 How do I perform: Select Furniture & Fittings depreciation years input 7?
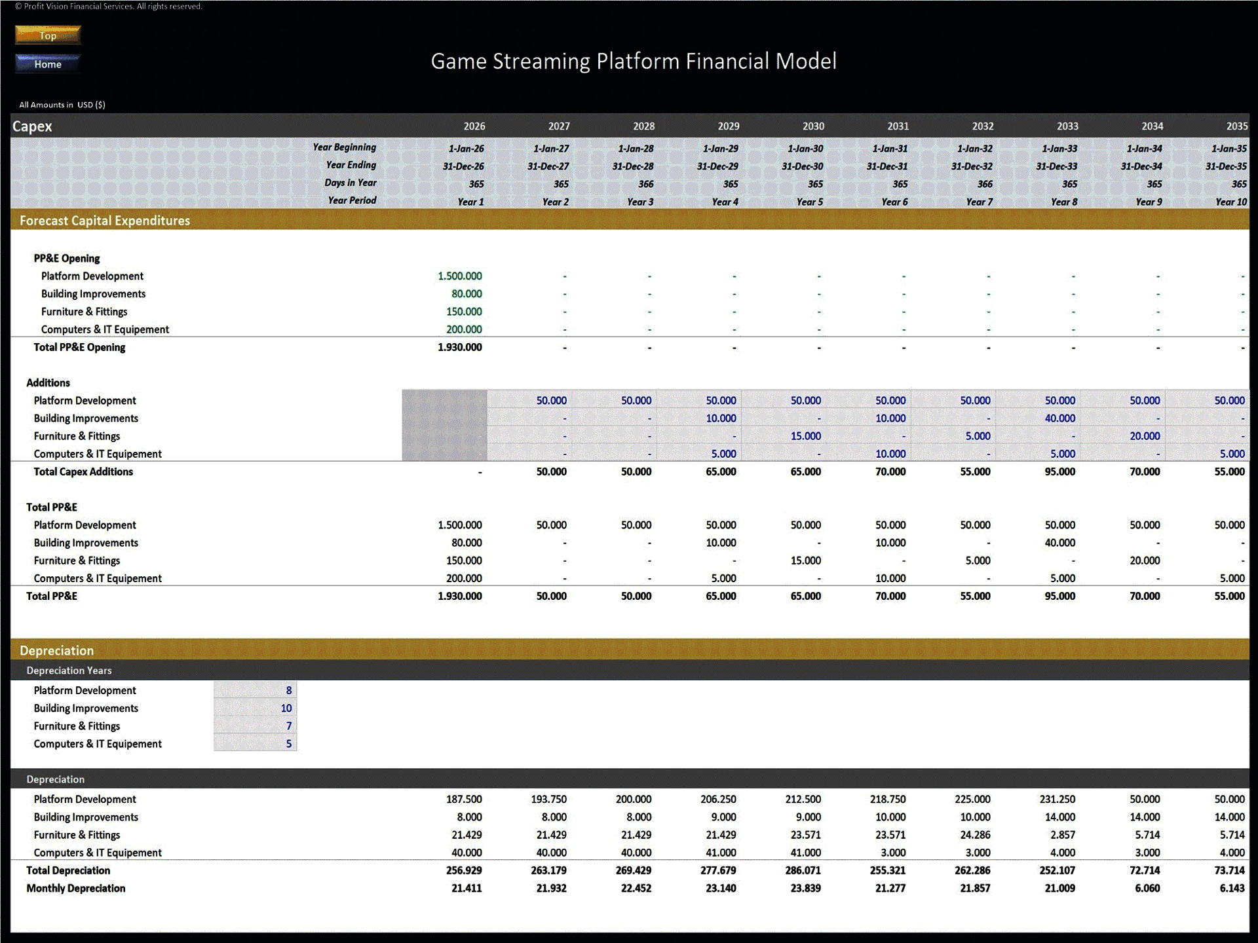[x=255, y=726]
